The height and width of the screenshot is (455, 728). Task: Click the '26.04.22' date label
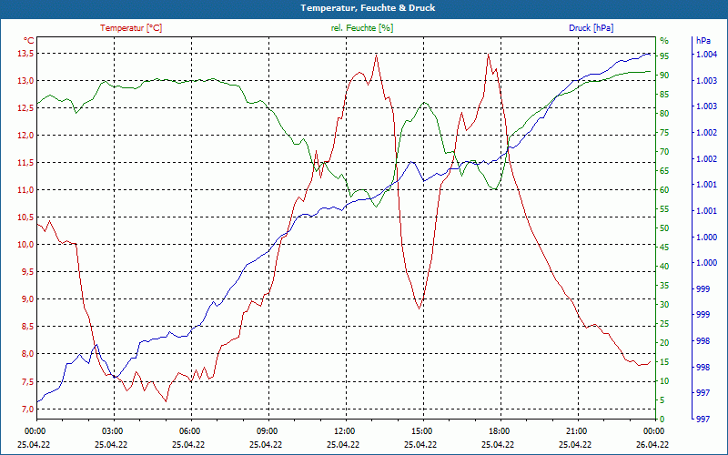[652, 444]
